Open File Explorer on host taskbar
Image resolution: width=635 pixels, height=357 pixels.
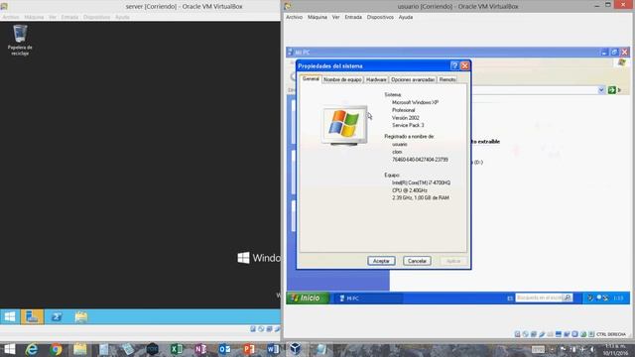(79, 349)
